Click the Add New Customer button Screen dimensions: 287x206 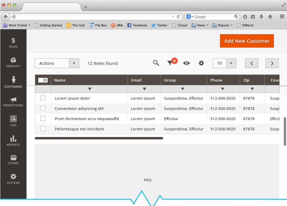247,41
